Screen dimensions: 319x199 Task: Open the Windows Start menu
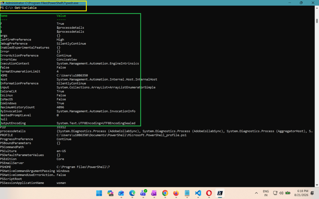(99, 193)
